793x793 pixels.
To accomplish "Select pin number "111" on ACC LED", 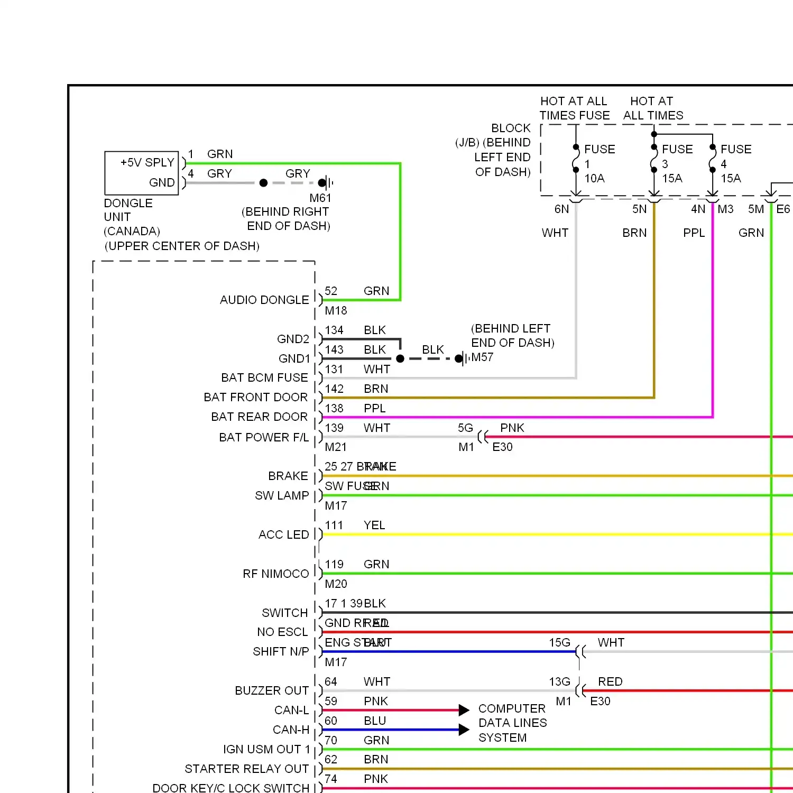I will click(334, 525).
